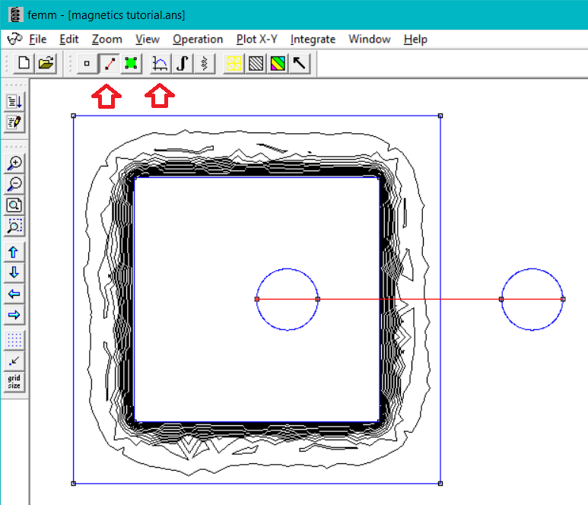Click the zoom to fit icon
588x505 pixels.
pos(14,205)
